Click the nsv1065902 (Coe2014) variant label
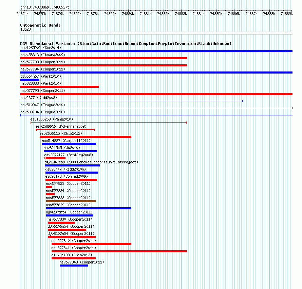 point(41,48)
